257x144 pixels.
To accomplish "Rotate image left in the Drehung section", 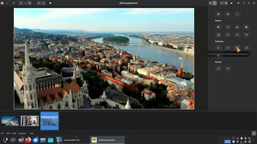I will (x=218, y=48).
